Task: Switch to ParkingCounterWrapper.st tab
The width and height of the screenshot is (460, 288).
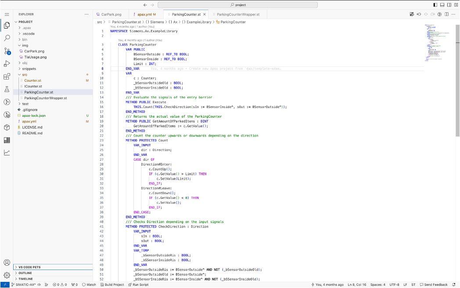Action: tap(238, 14)
